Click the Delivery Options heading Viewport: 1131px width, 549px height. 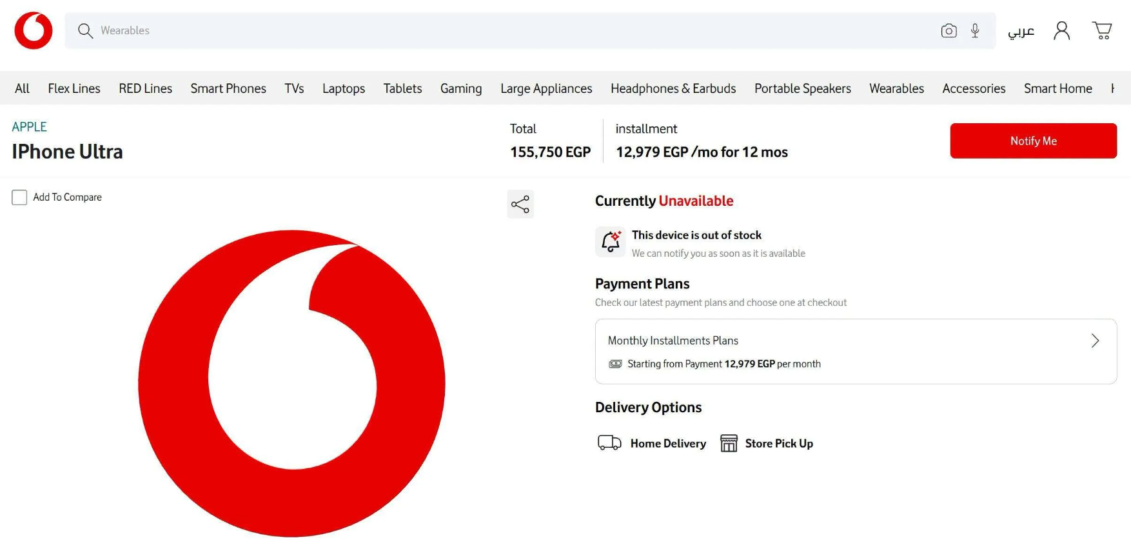(648, 407)
